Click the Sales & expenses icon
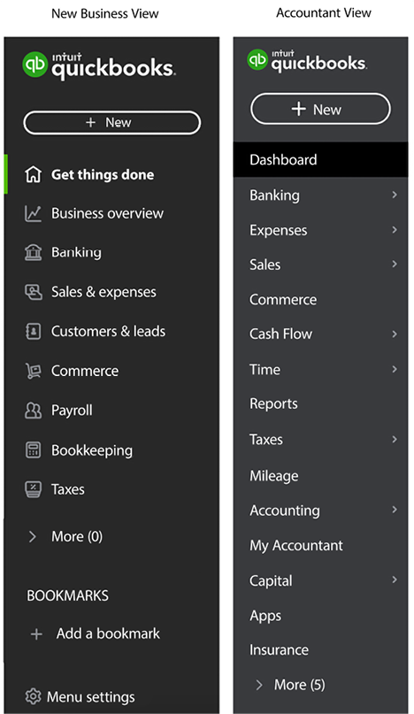Viewport: 414px width, 714px height. [x=33, y=292]
